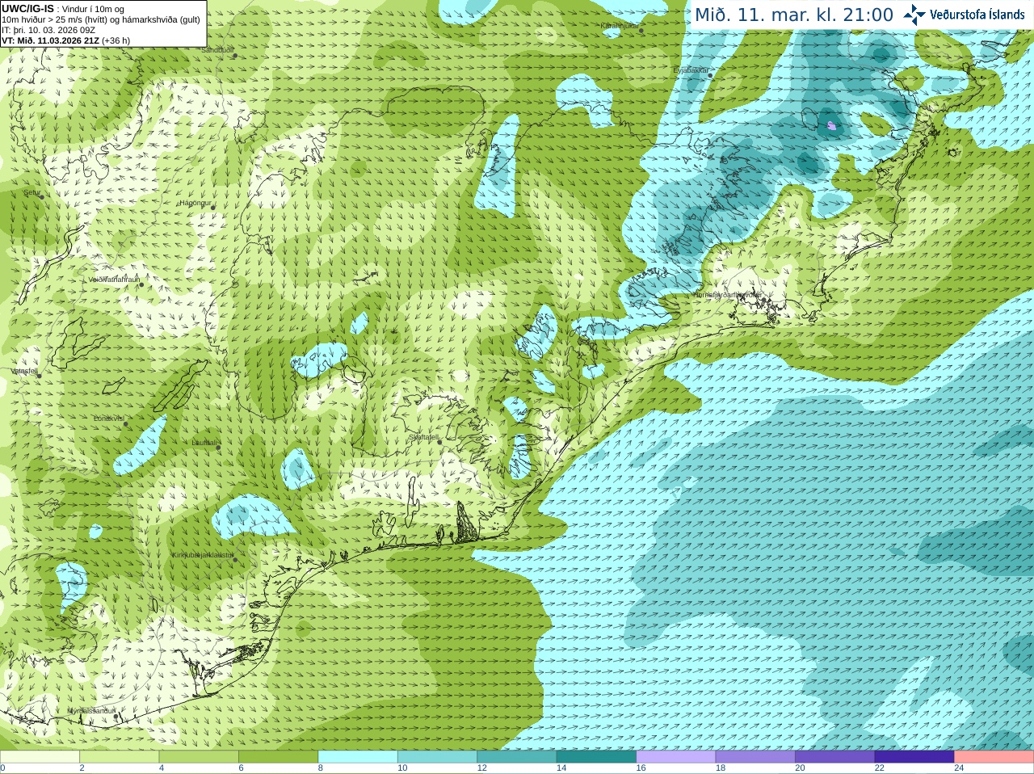The image size is (1034, 774).
Task: Select the 10–12 m/s turquoise legend swatch
Action: click(437, 757)
